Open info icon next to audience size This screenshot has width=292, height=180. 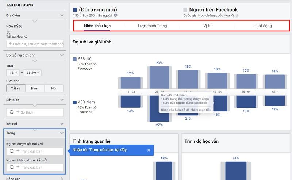pyautogui.click(x=116, y=15)
